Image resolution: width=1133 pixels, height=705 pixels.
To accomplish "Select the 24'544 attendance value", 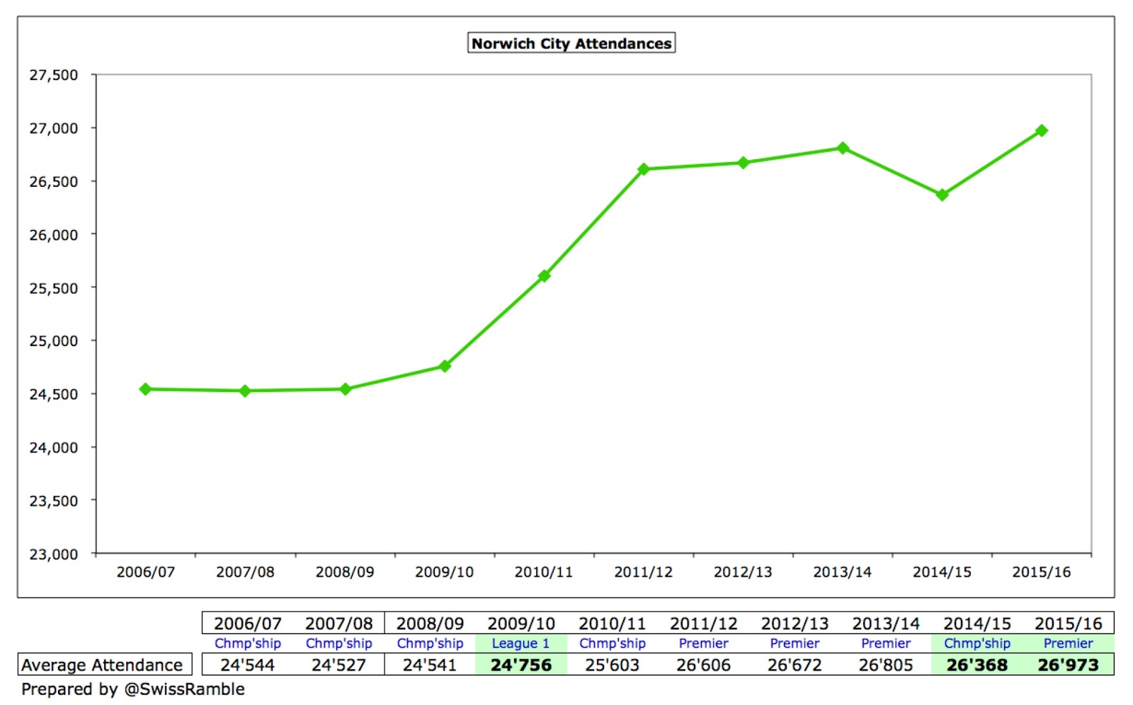I will pos(248,665).
